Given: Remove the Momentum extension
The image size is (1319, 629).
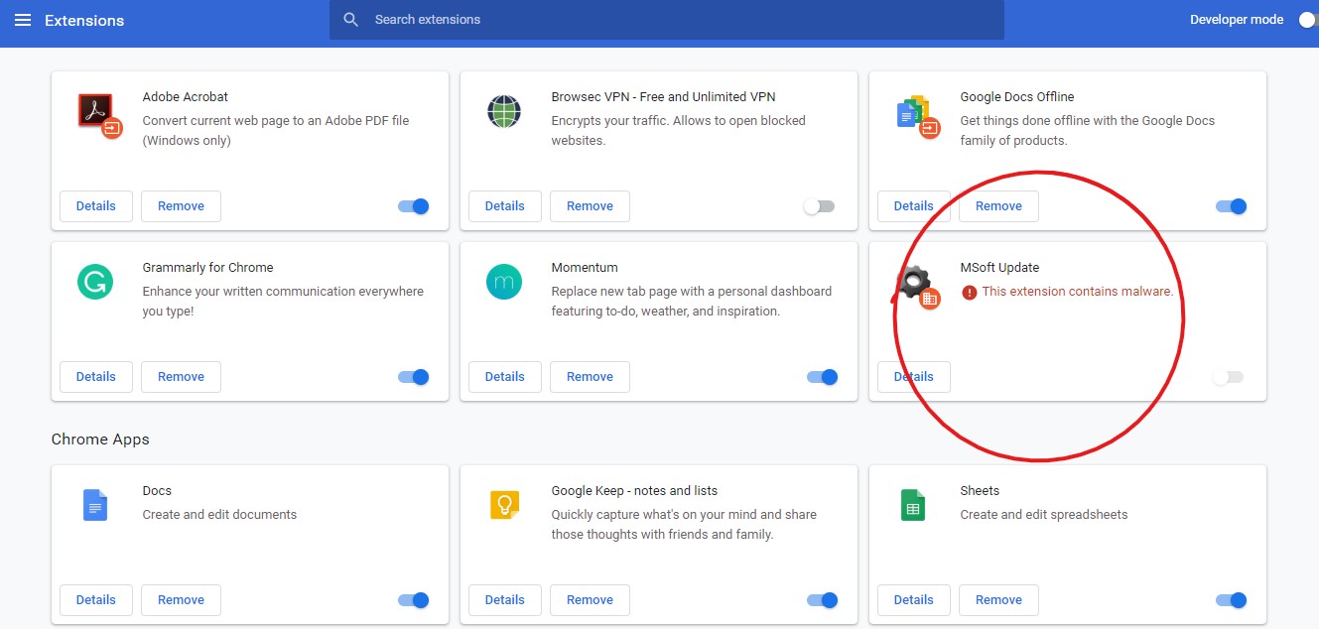Looking at the screenshot, I should pyautogui.click(x=590, y=377).
